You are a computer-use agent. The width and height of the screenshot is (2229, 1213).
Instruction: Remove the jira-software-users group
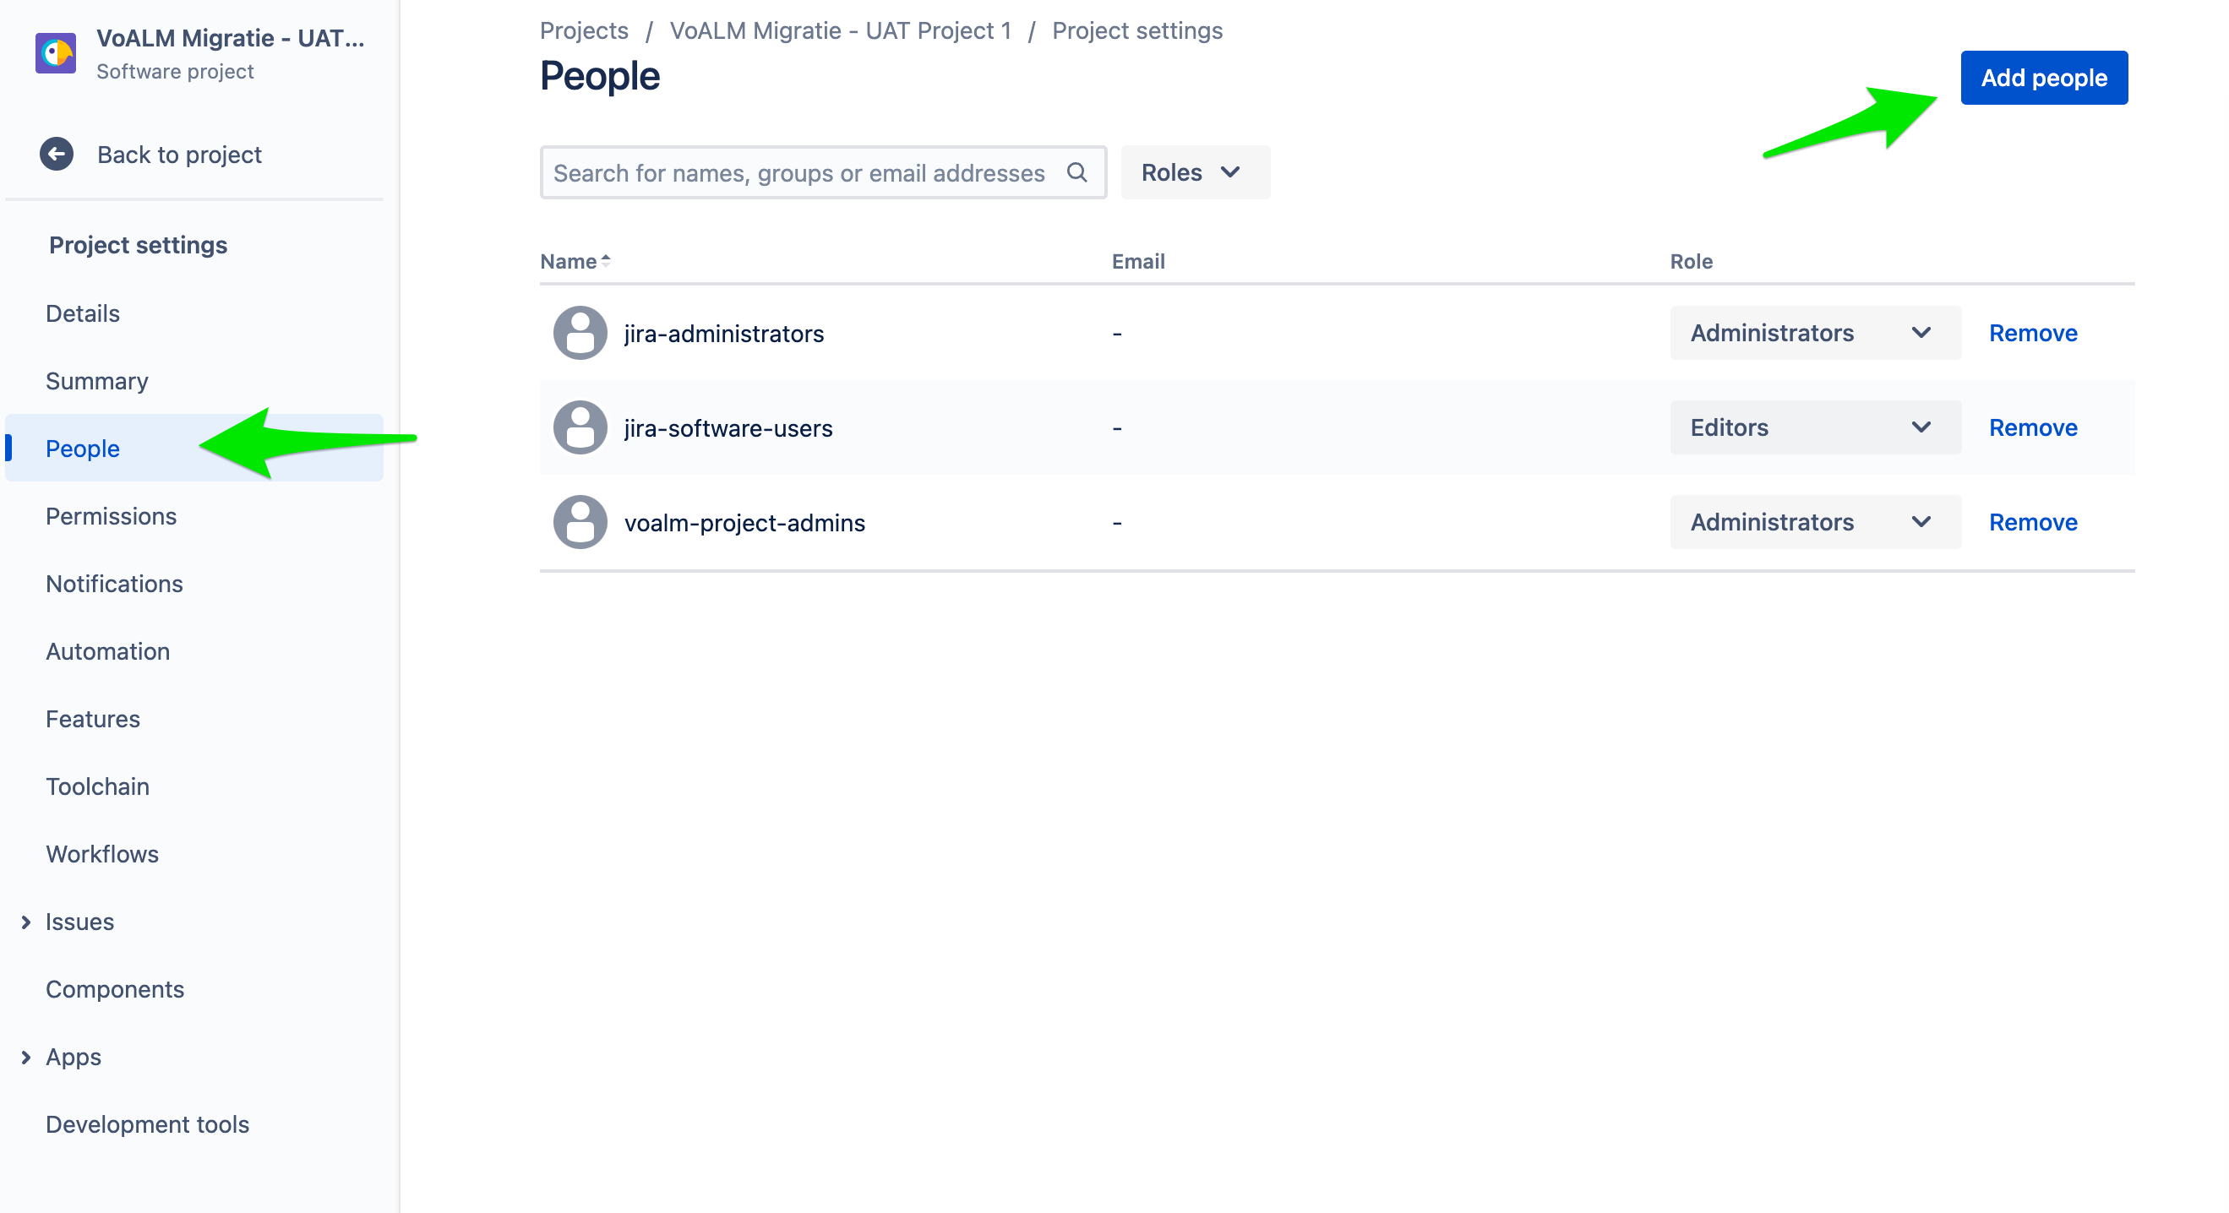tap(2032, 427)
